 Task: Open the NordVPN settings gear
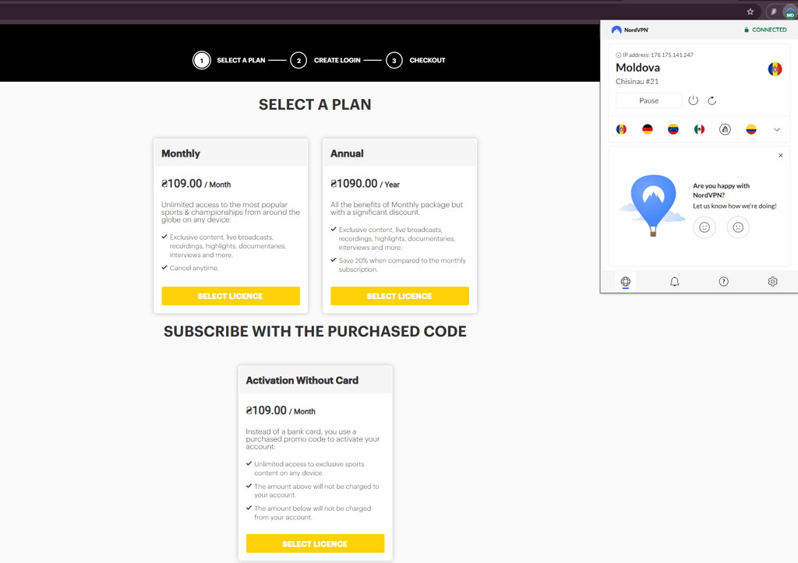(x=772, y=281)
